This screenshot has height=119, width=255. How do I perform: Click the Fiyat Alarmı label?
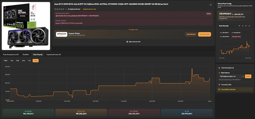[x=225, y=73]
